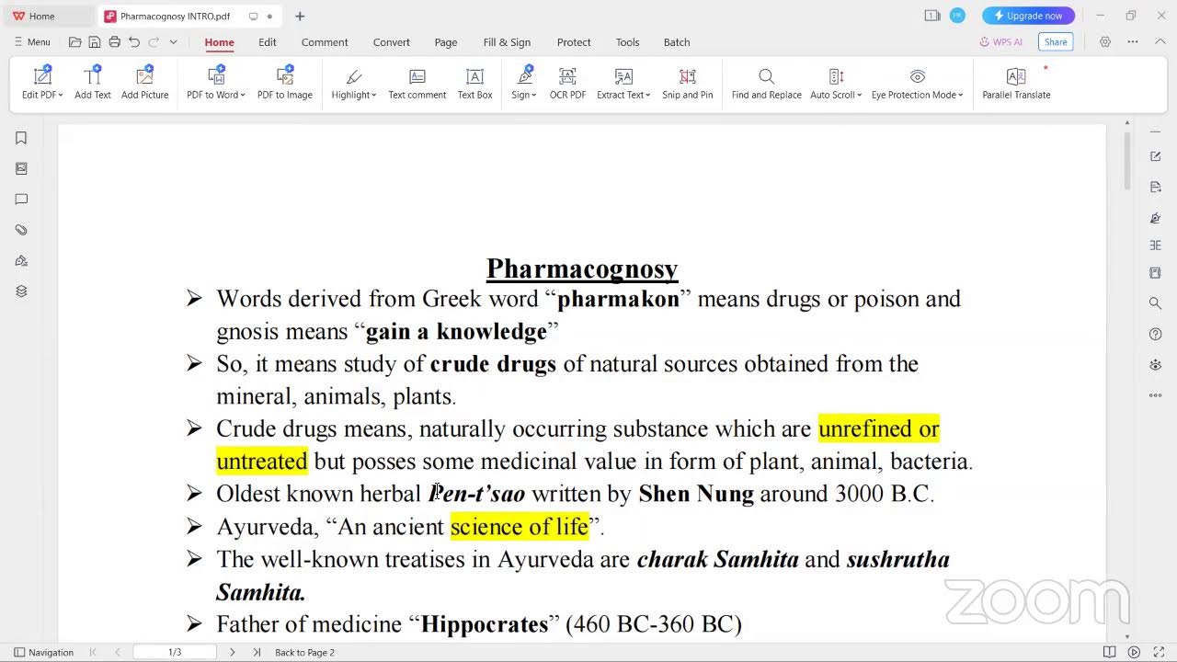Select the Add Text tool
Viewport: 1177px width, 662px height.
point(92,83)
